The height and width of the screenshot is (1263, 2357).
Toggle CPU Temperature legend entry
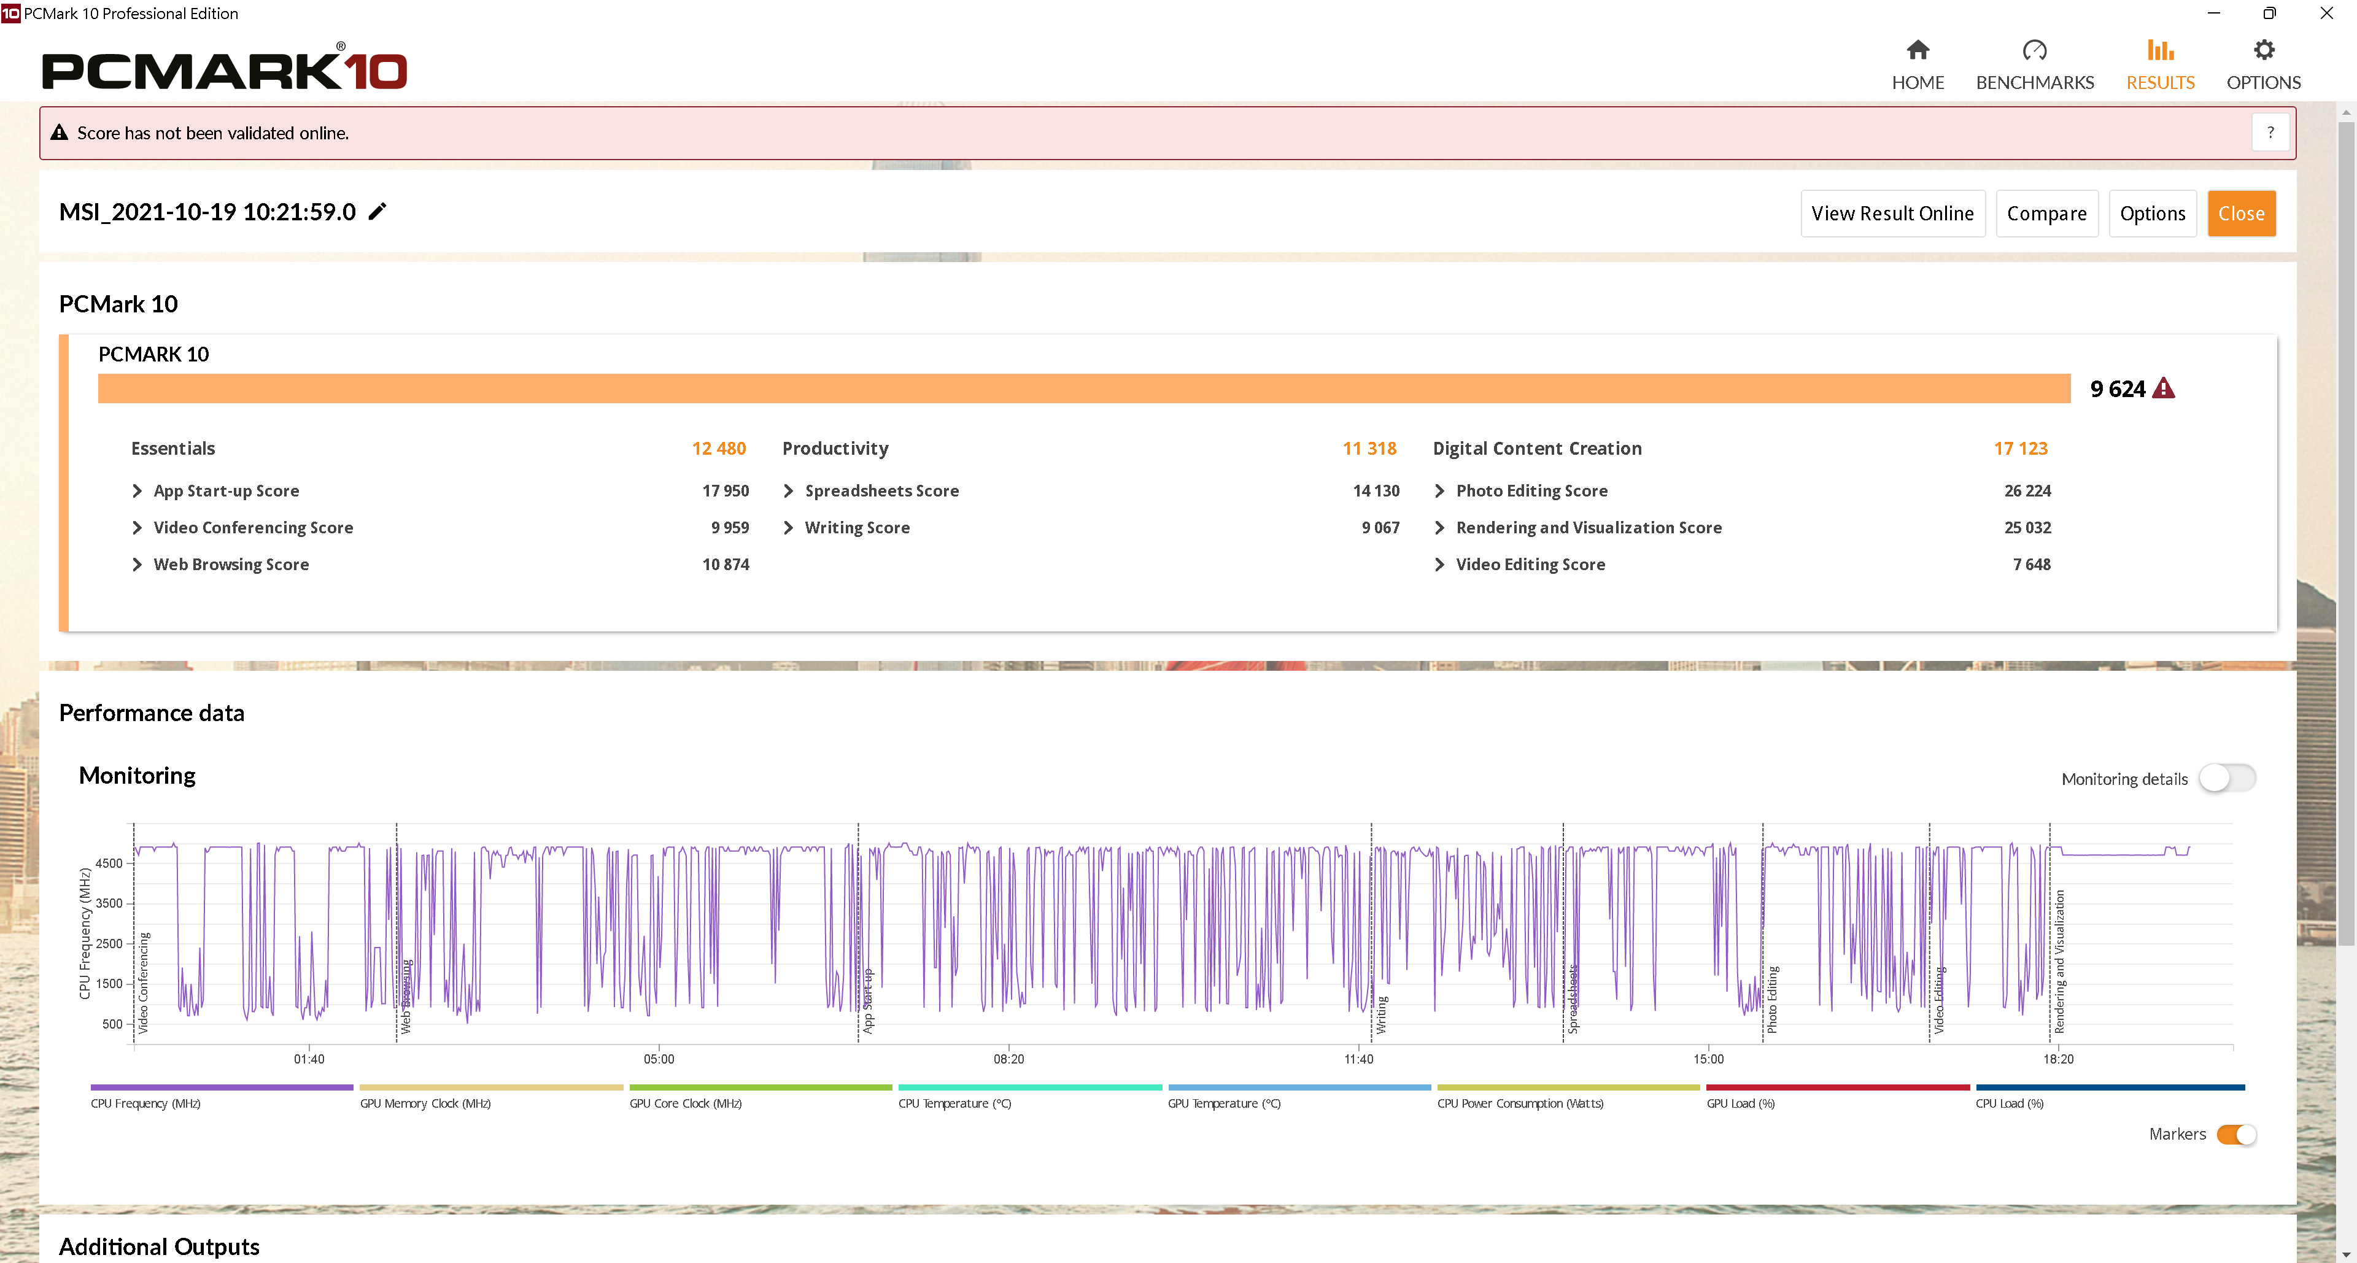pos(1029,1097)
